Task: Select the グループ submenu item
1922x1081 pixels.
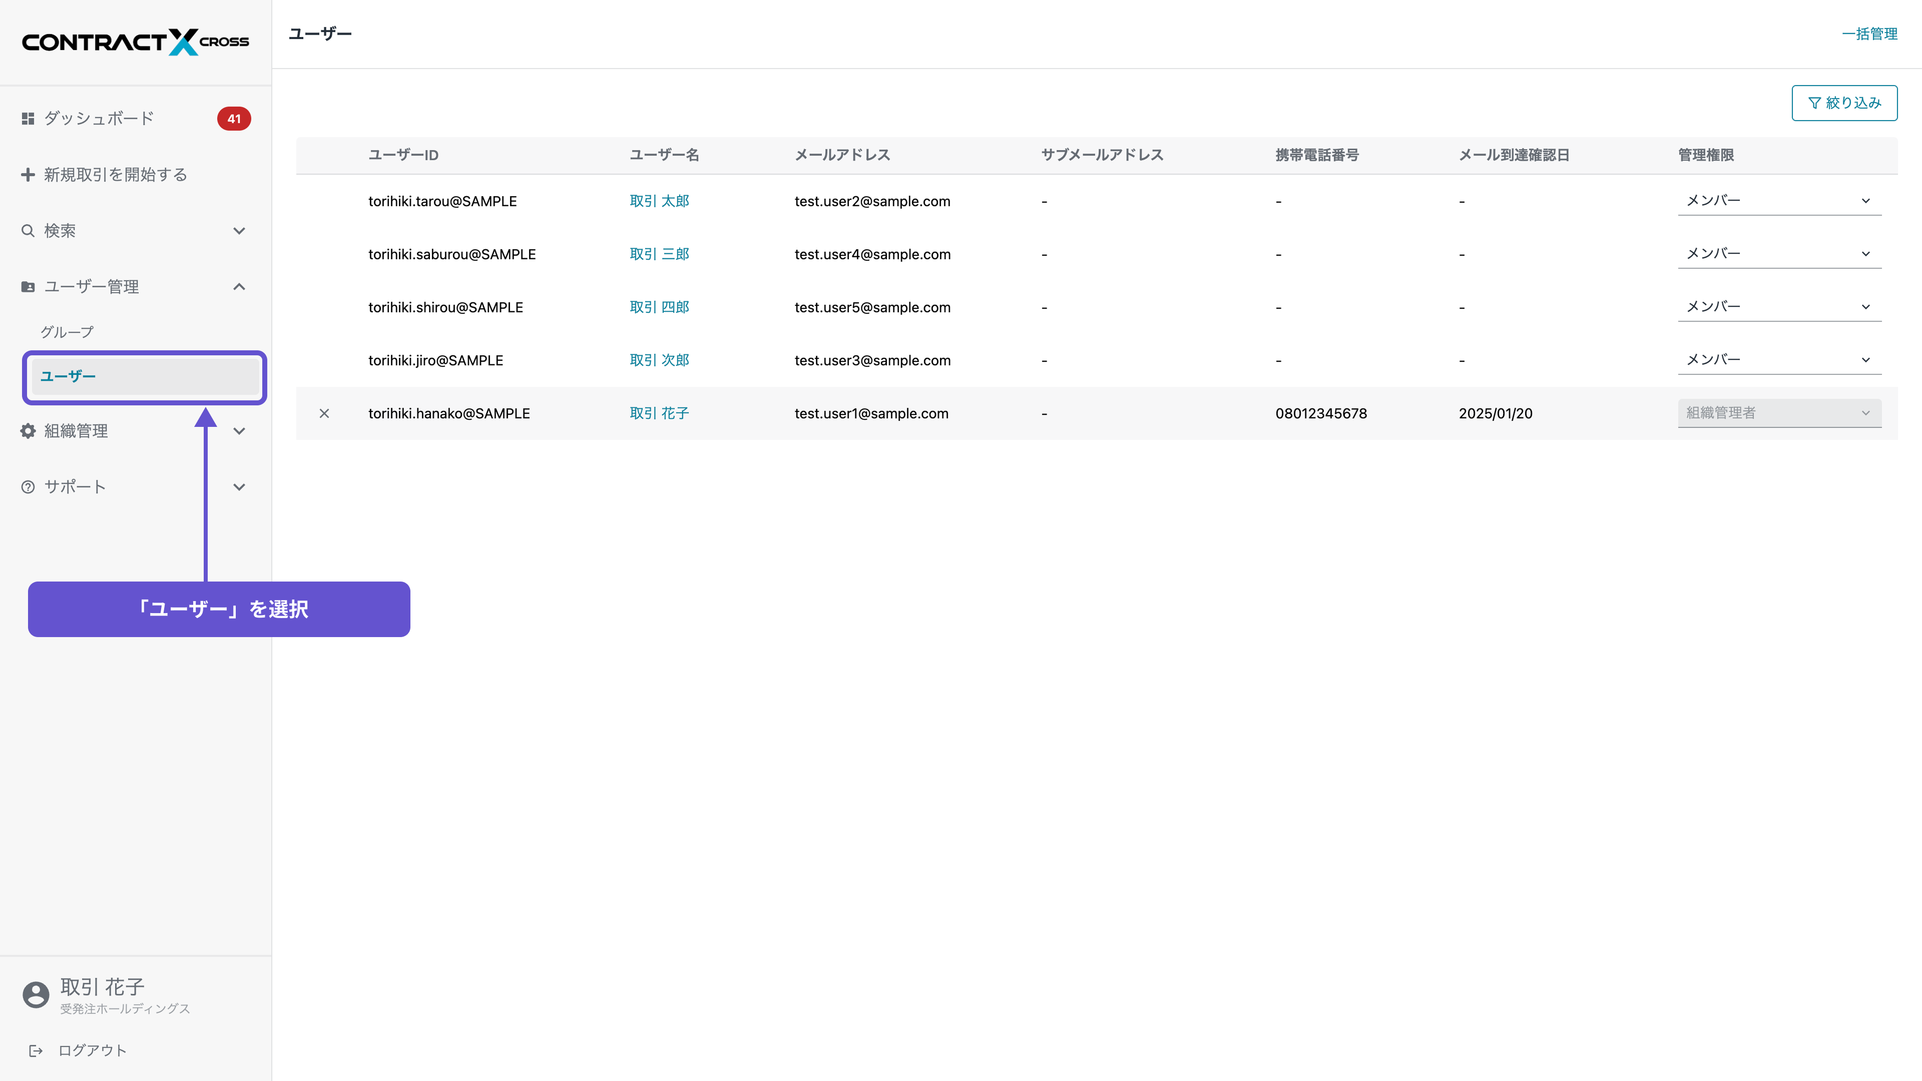Action: click(67, 332)
